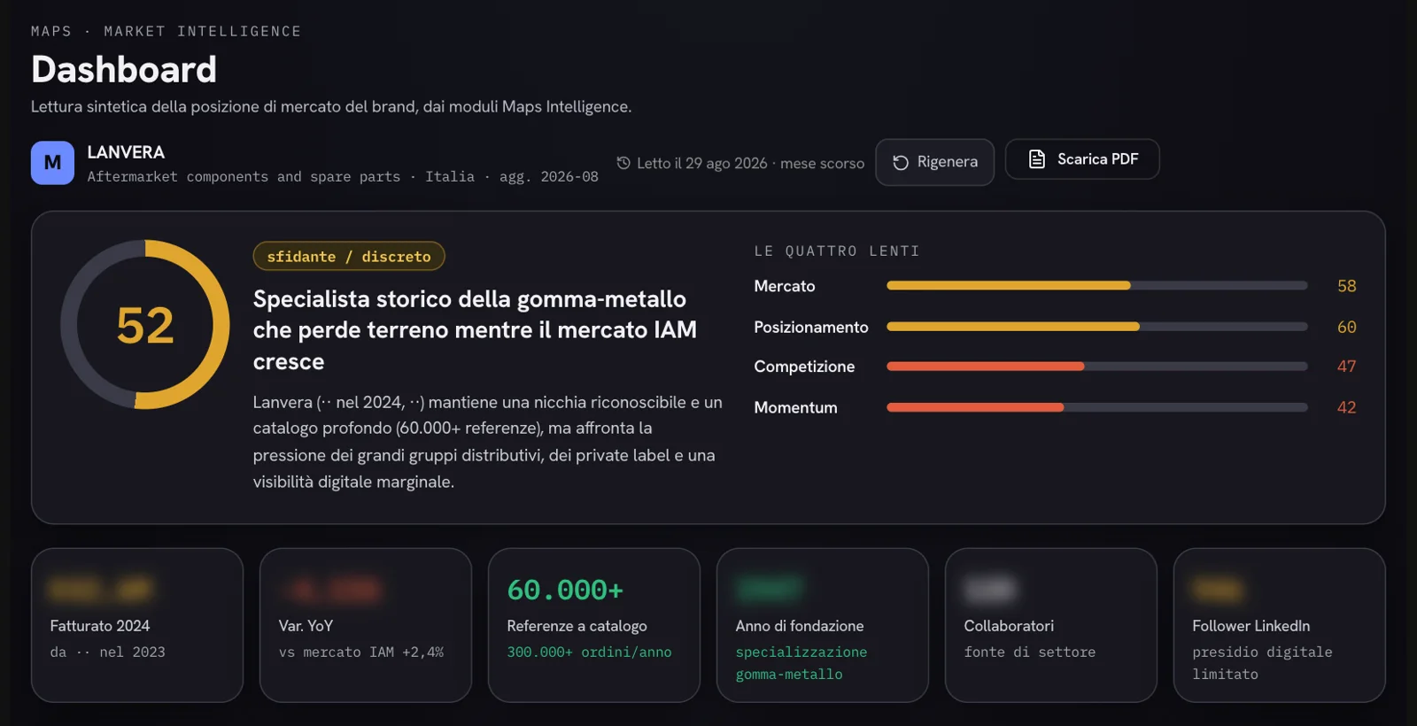This screenshot has width=1417, height=726.
Task: Open the Follower LinkedIn card
Action: coord(1280,625)
